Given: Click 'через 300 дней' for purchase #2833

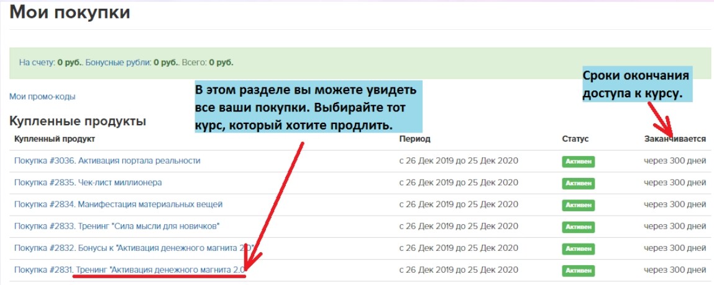Looking at the screenshot, I should tap(675, 226).
